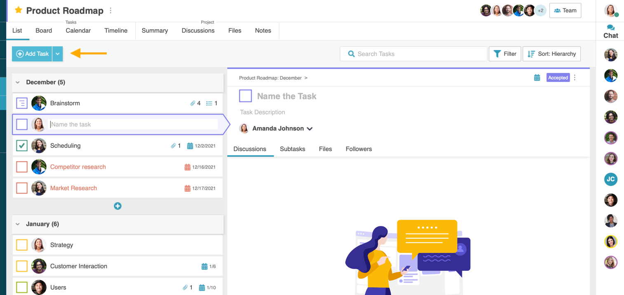Screen dimensions: 624x295
Task: Switch to the Board view tab
Action: point(44,31)
